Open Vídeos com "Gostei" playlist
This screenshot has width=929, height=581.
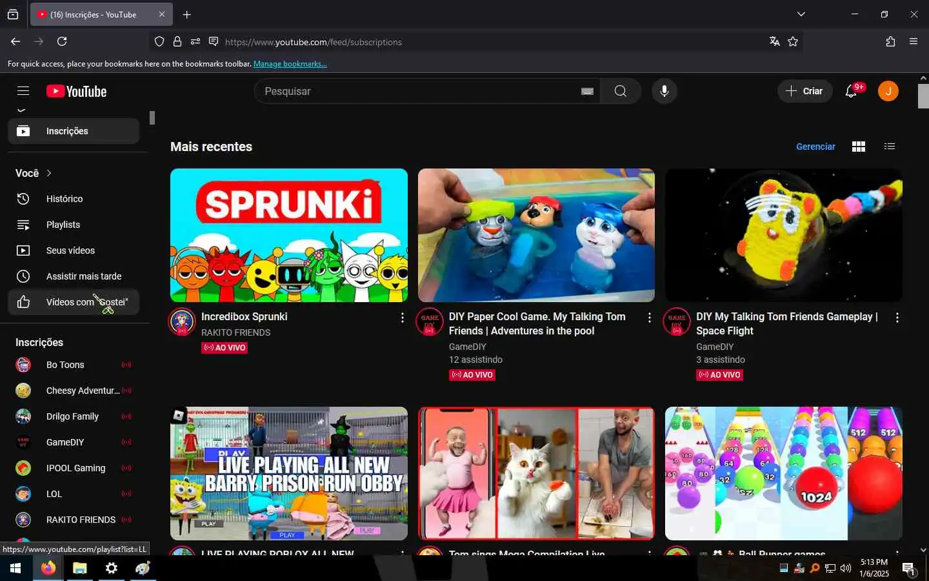point(74,302)
